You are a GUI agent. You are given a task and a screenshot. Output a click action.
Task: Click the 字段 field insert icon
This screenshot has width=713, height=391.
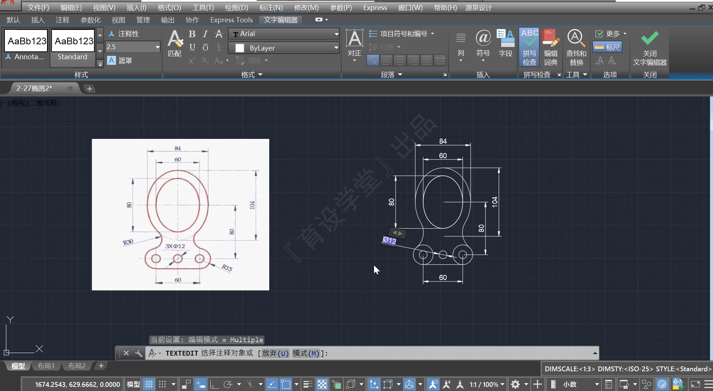pos(506,44)
